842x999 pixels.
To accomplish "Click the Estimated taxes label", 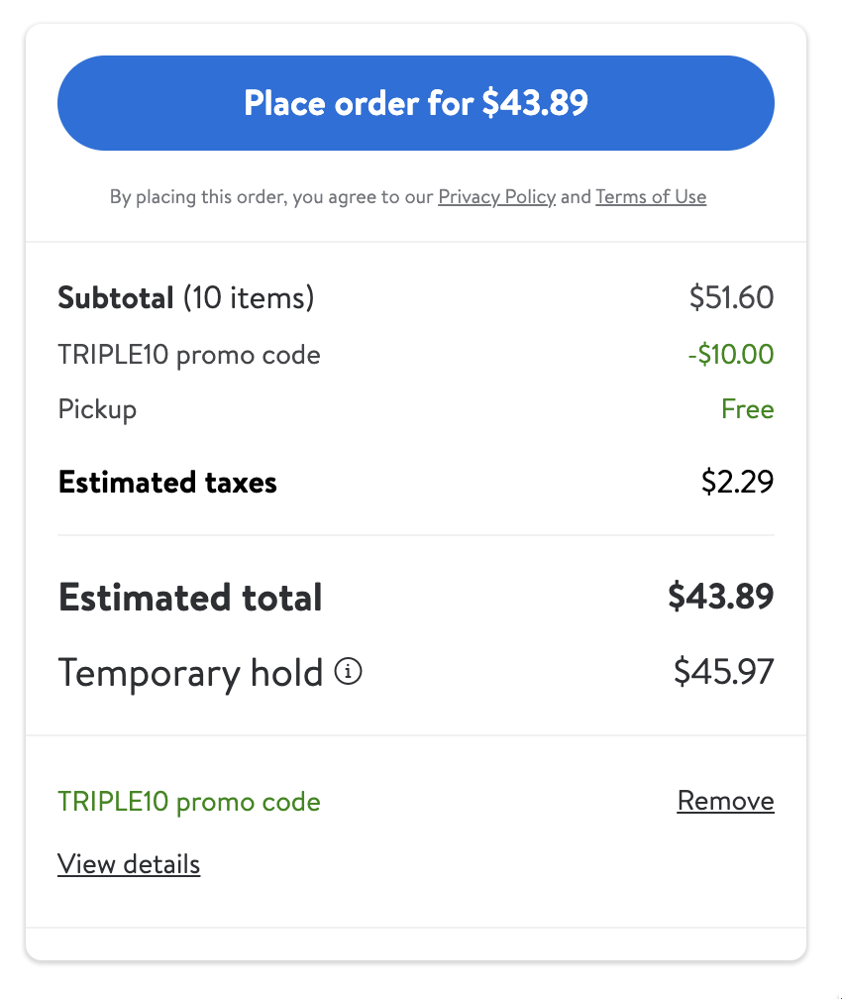I will (167, 483).
